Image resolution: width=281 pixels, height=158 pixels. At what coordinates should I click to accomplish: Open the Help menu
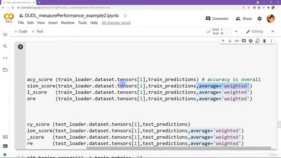point(94,23)
